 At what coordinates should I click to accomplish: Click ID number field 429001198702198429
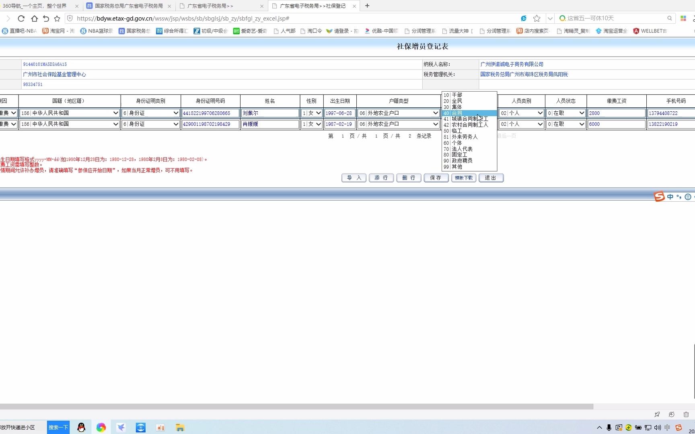click(x=210, y=124)
